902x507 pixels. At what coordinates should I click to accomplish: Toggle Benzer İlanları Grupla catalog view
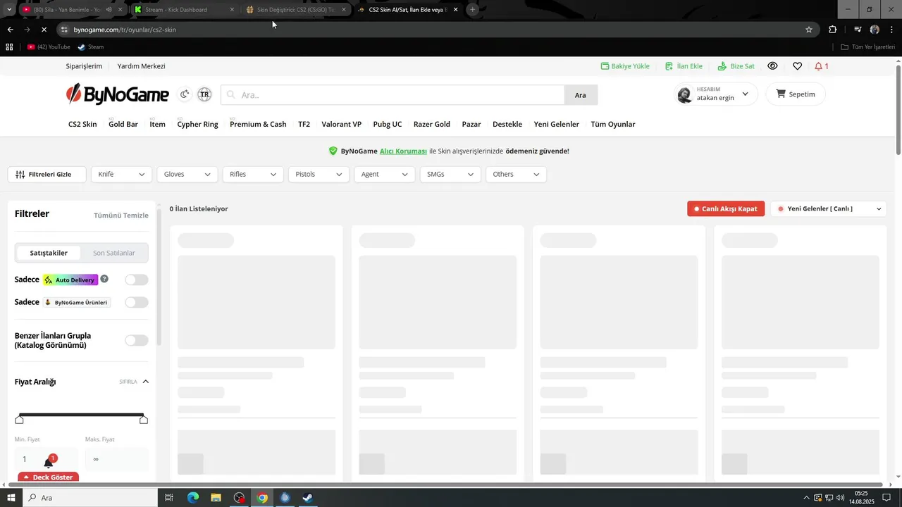(136, 340)
